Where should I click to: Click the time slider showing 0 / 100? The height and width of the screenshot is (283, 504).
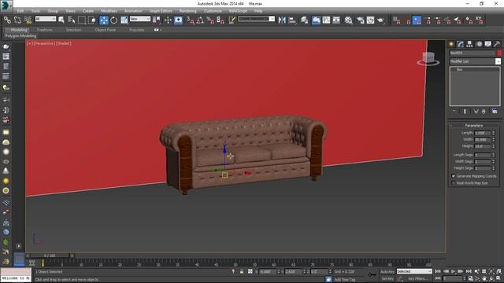[50, 255]
